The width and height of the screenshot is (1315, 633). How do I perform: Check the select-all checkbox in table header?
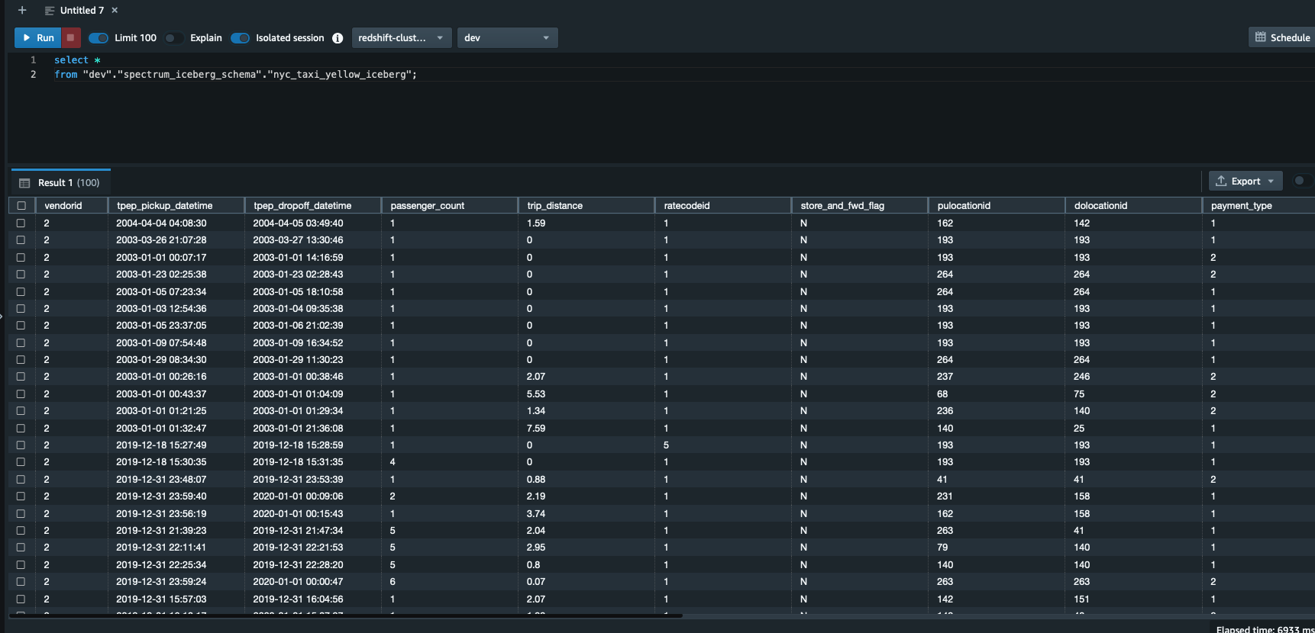click(21, 205)
